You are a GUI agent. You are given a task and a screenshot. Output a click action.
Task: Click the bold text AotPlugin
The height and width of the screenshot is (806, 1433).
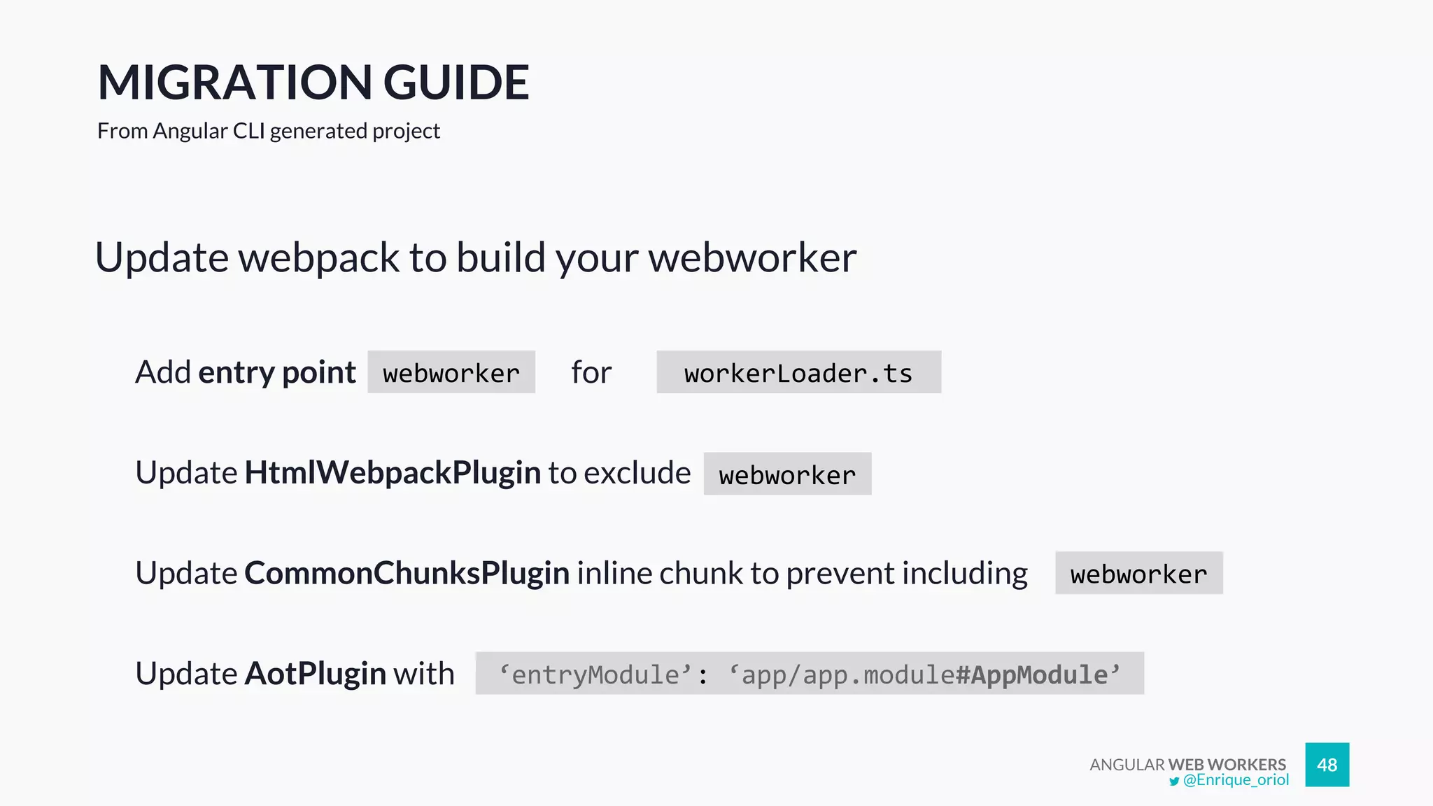coord(315,674)
